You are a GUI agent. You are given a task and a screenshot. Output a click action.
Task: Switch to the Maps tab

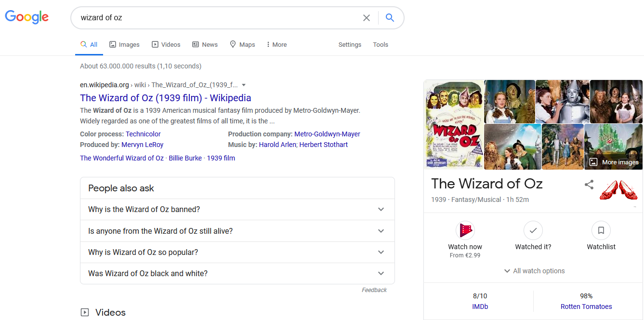pyautogui.click(x=242, y=44)
